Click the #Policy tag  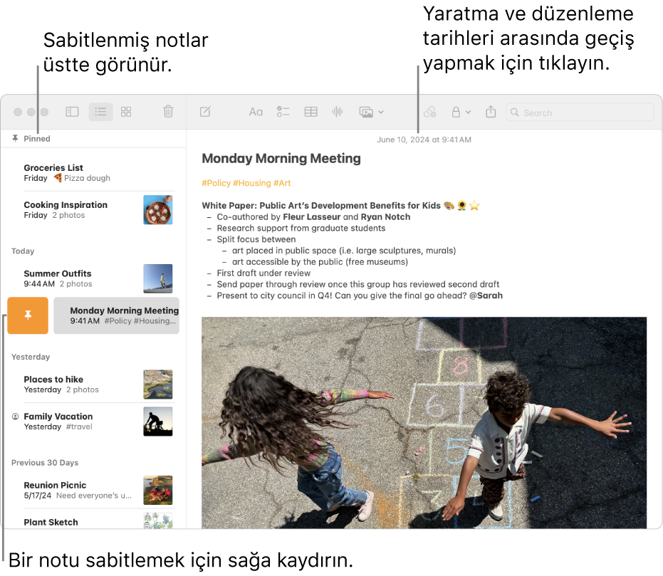coord(216,183)
